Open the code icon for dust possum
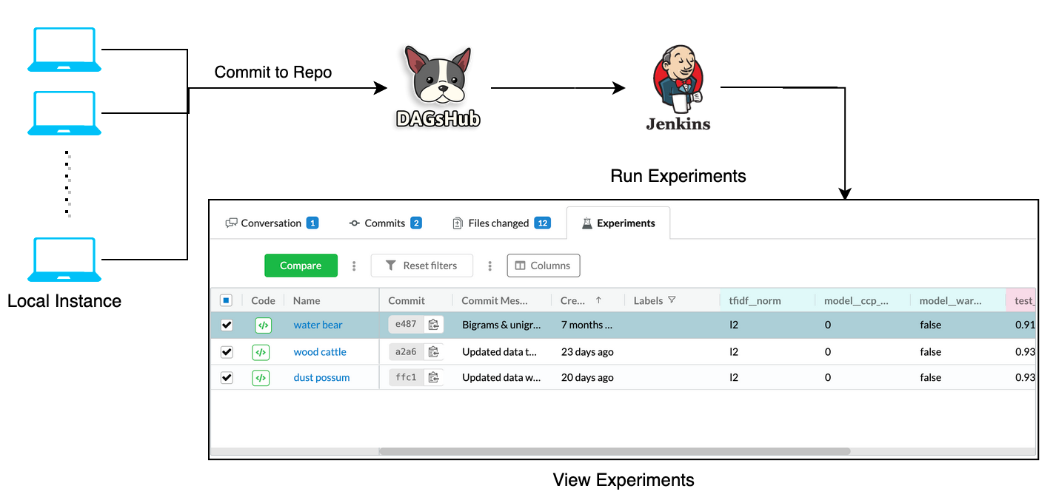 [x=261, y=377]
